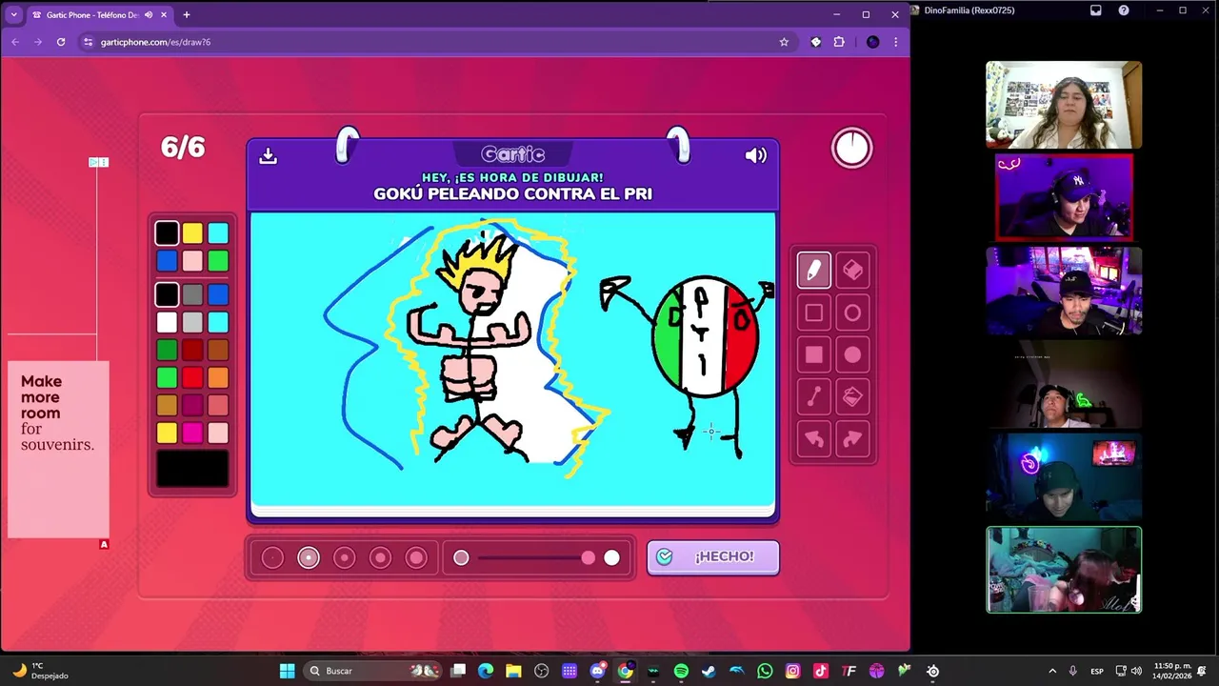Click the opacity slider pink handle
Viewport: 1219px width, 686px height.
(589, 558)
